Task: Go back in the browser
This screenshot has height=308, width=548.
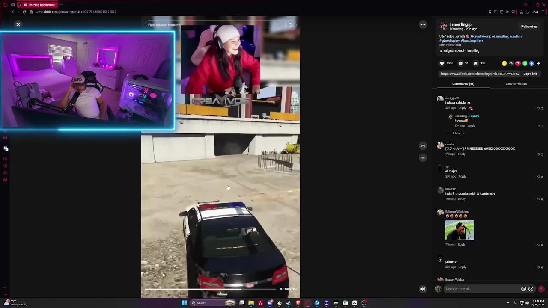Action: (x=13, y=12)
